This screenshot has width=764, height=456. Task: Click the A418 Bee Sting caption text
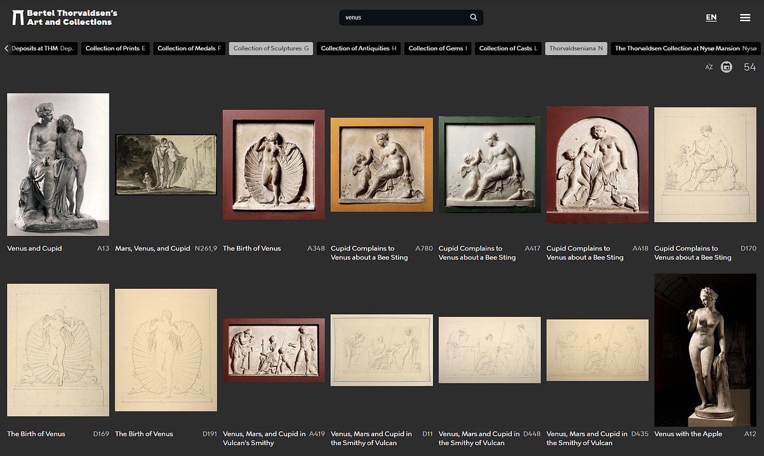(585, 252)
